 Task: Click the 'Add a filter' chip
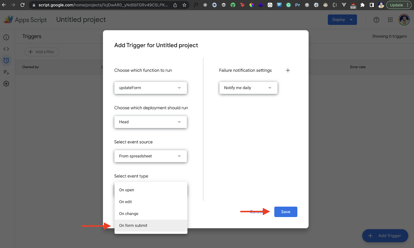tap(42, 52)
